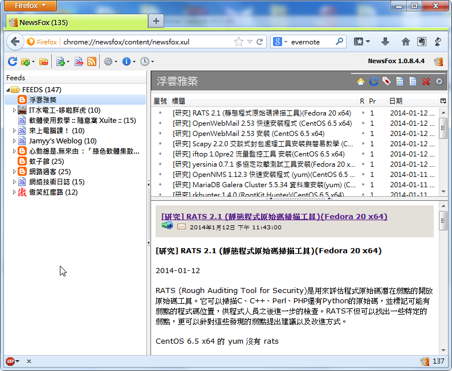Expand 網路過客 feed
Screen dimensions: 452x371
(x=14, y=171)
